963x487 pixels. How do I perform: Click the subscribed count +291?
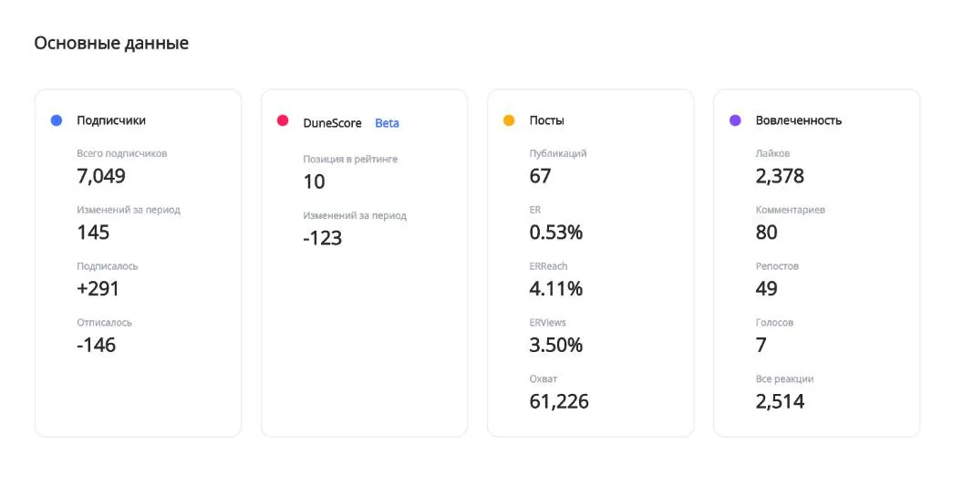(98, 289)
